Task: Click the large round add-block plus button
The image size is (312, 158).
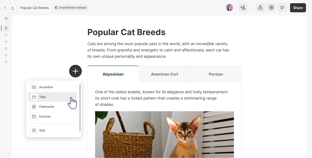Action: point(75,71)
